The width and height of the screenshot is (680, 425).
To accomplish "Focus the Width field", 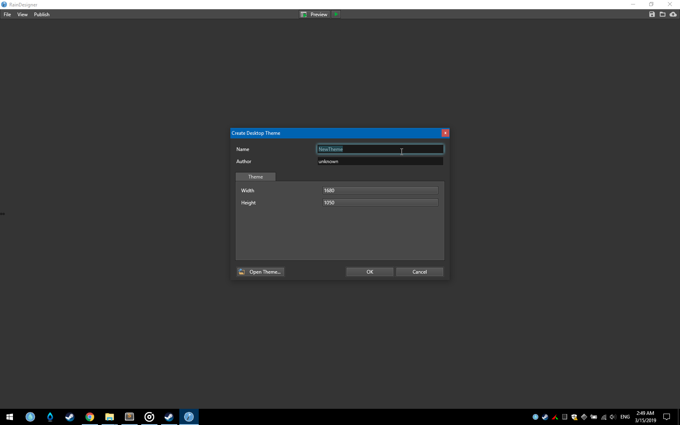I will coord(380,191).
